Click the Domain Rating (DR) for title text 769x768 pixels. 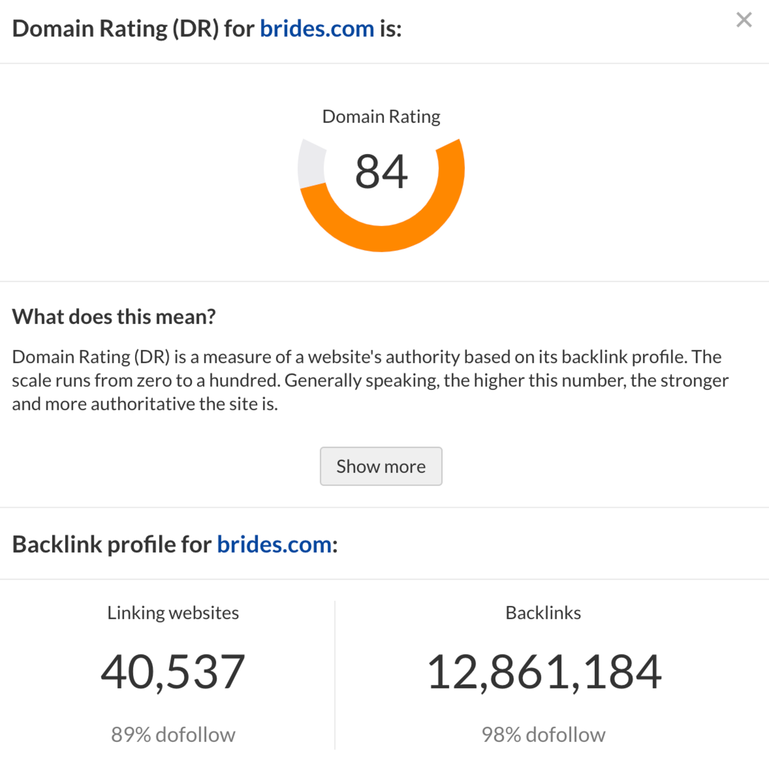point(133,29)
